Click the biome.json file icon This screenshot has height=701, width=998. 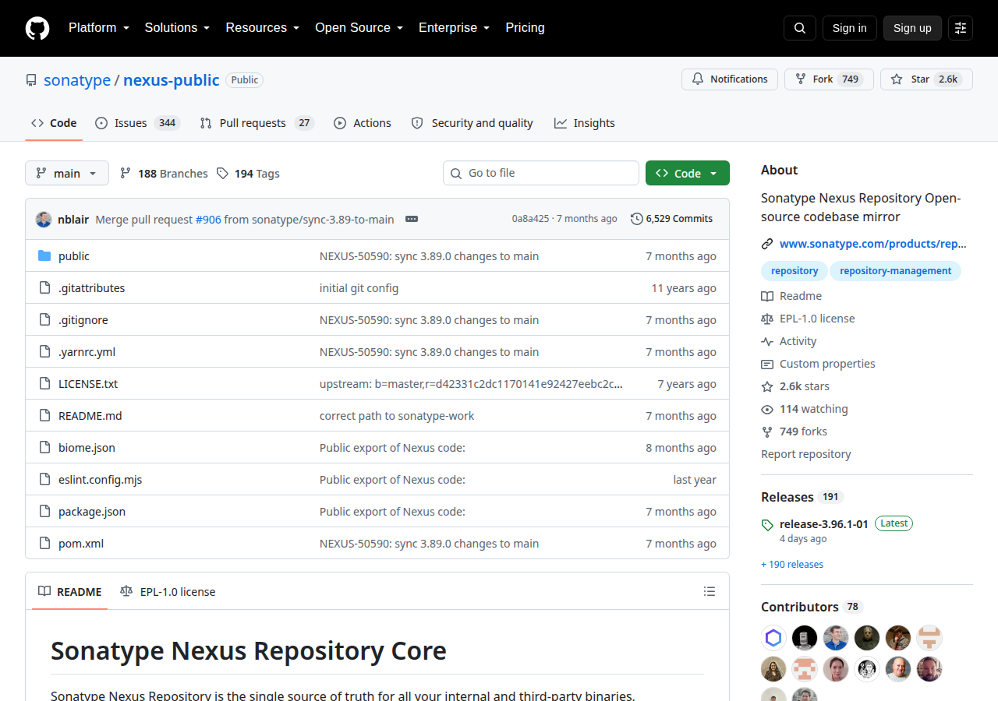tap(44, 448)
